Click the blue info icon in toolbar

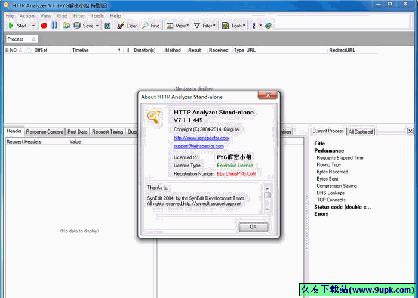254,26
